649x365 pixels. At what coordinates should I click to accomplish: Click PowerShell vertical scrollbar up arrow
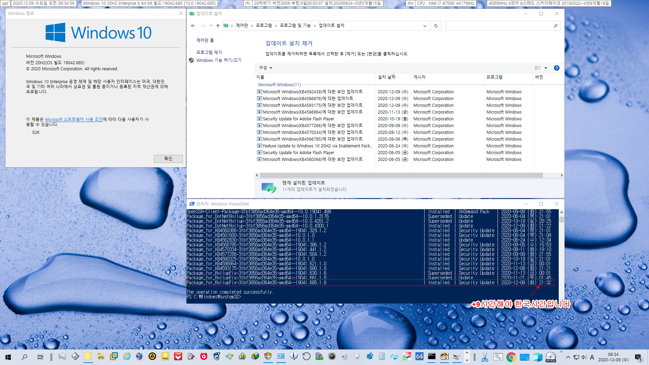pyautogui.click(x=561, y=212)
